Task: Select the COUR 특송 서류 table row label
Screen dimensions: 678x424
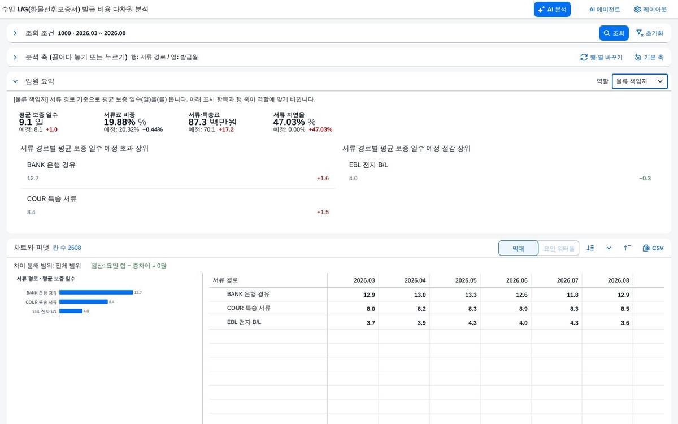Action: [249, 308]
